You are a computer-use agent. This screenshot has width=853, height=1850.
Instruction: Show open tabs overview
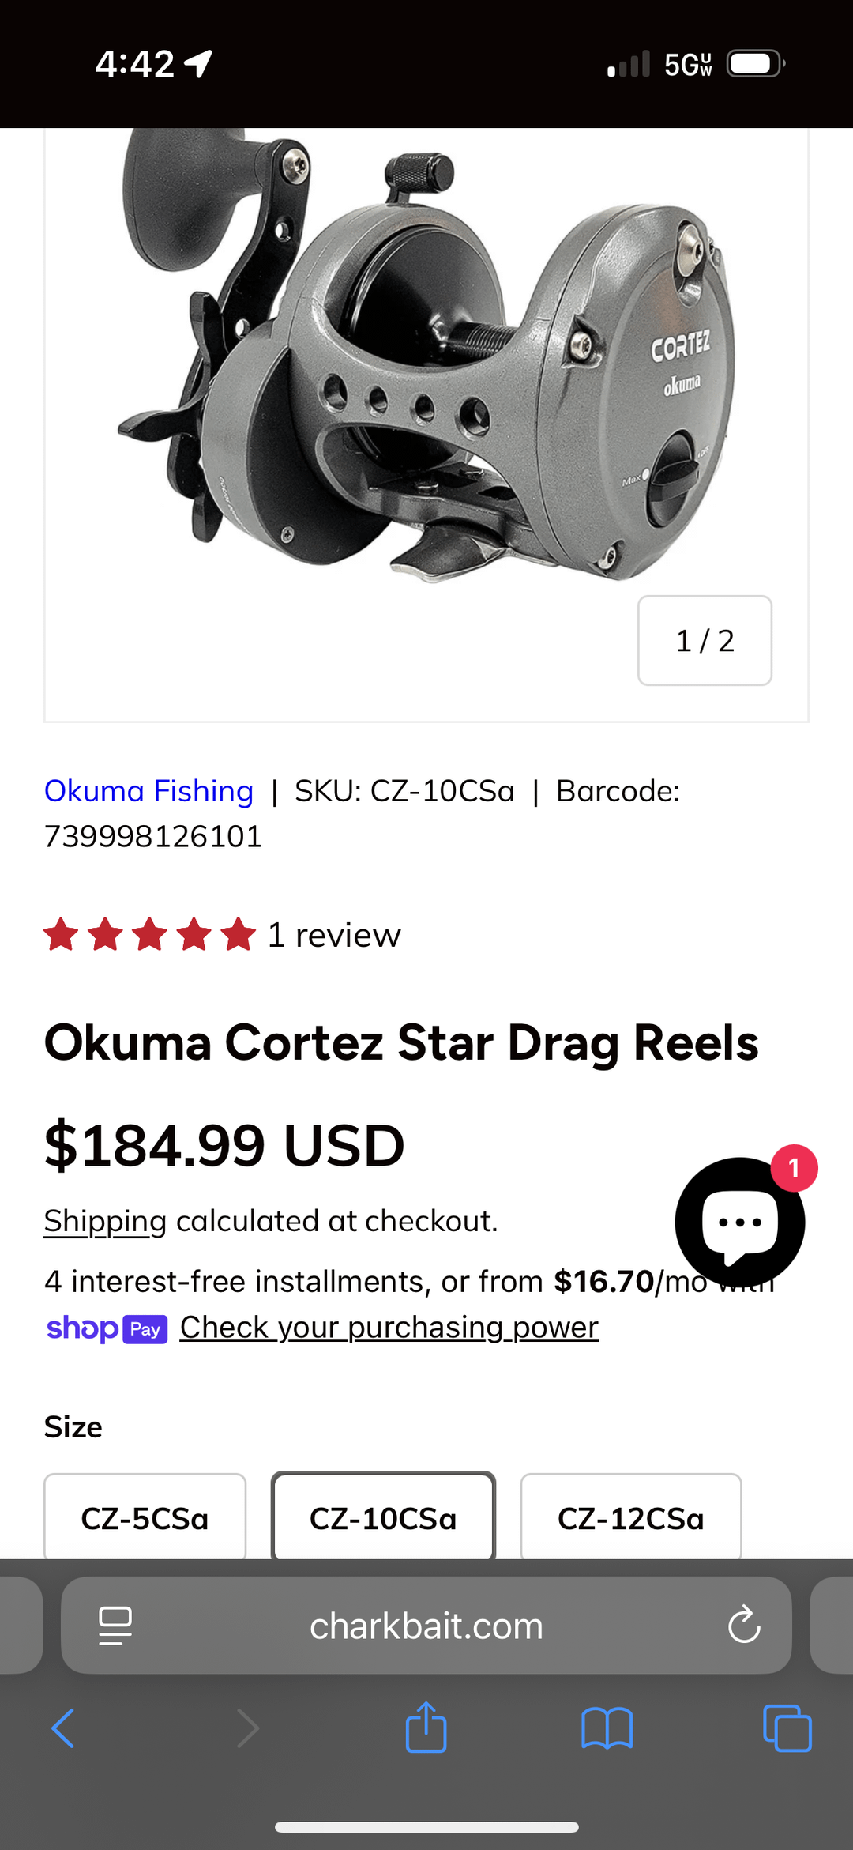[787, 1728]
